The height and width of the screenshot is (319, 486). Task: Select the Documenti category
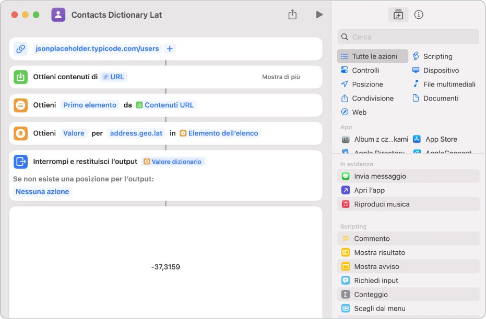(441, 98)
